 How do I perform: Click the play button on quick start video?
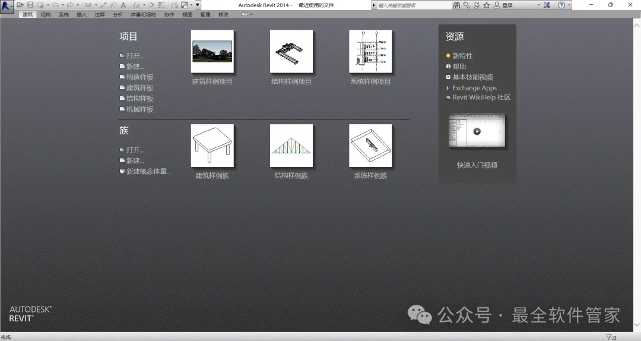477,131
